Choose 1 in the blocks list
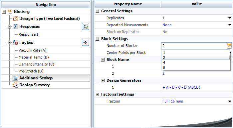This screenshot has width=233, height=128. pos(196,53)
